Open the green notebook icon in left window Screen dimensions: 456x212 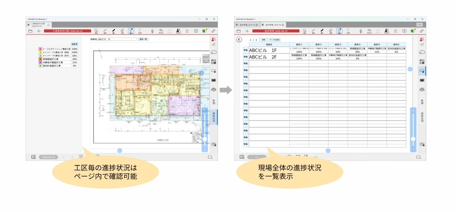[x=205, y=31]
